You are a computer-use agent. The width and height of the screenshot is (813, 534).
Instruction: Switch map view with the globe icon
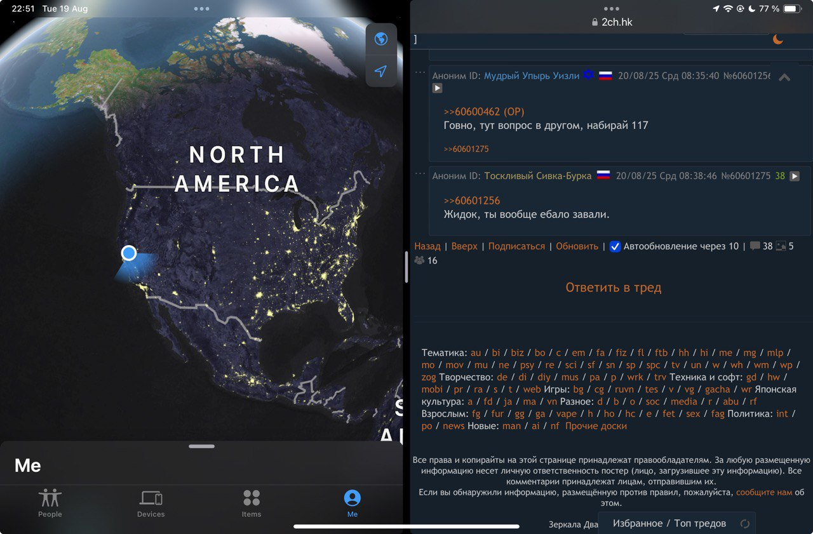(381, 39)
